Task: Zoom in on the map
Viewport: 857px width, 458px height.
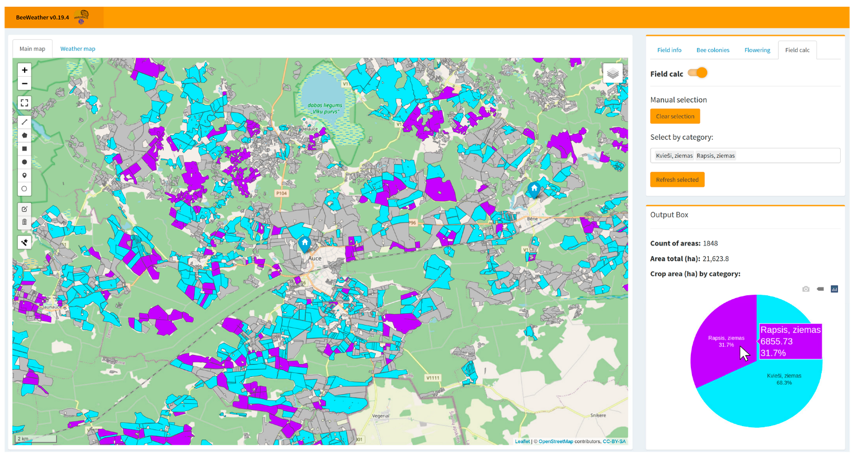Action: 25,70
